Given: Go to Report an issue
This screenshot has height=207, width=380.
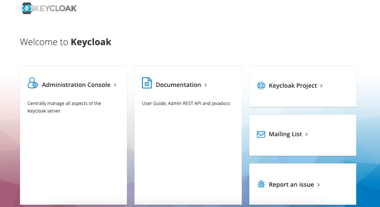Looking at the screenshot, I should (x=291, y=184).
